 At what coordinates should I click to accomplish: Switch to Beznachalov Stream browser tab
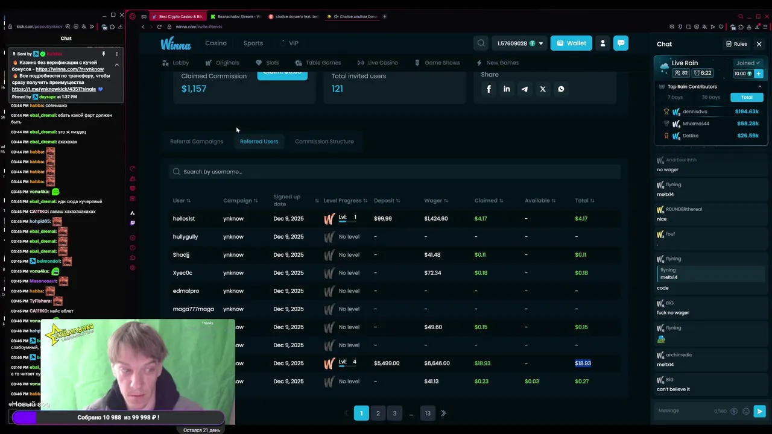click(236, 16)
